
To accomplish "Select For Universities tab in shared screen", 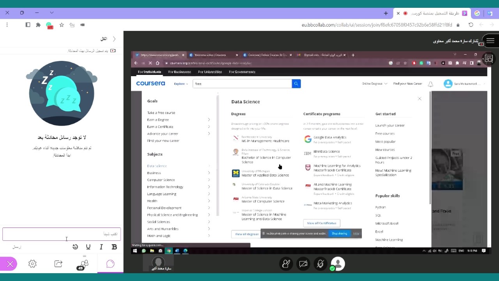I will point(210,72).
